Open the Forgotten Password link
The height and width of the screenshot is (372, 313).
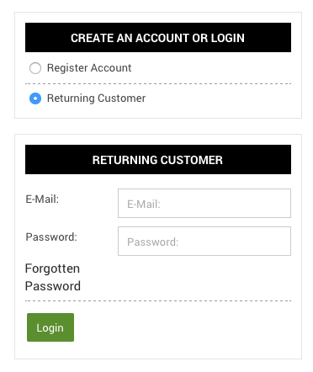point(53,277)
